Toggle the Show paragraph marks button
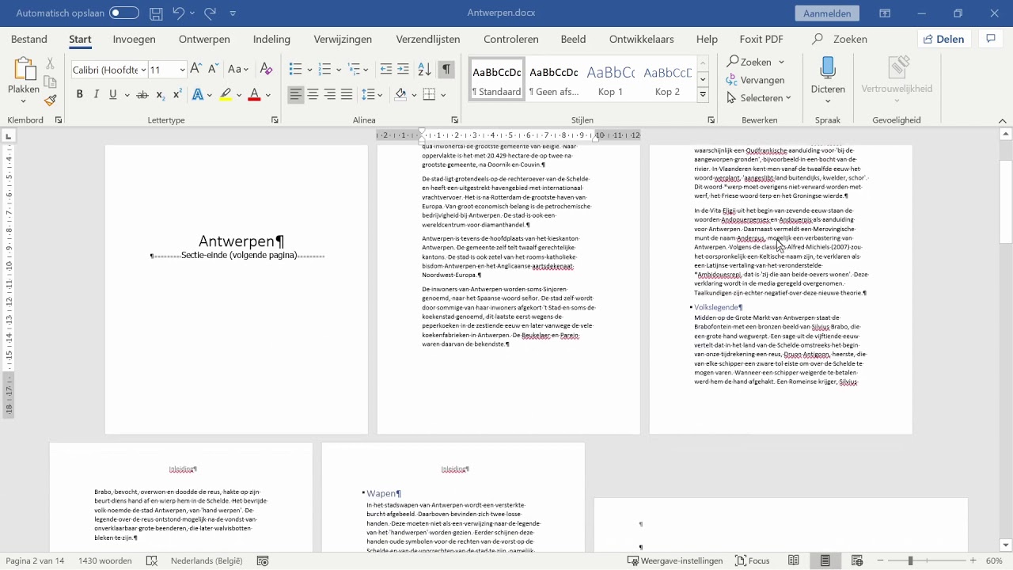The image size is (1013, 570). (446, 70)
